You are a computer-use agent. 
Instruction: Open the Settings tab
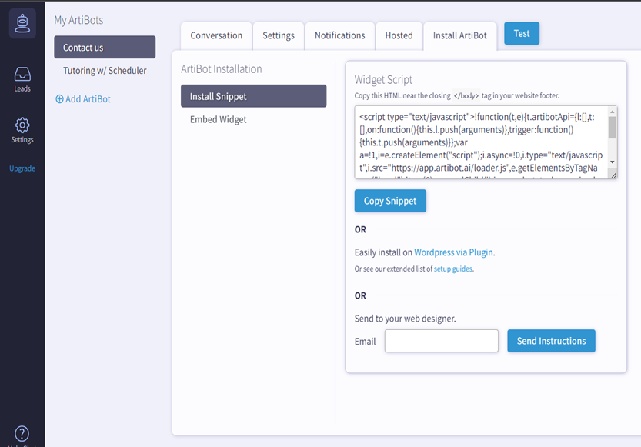click(x=279, y=35)
